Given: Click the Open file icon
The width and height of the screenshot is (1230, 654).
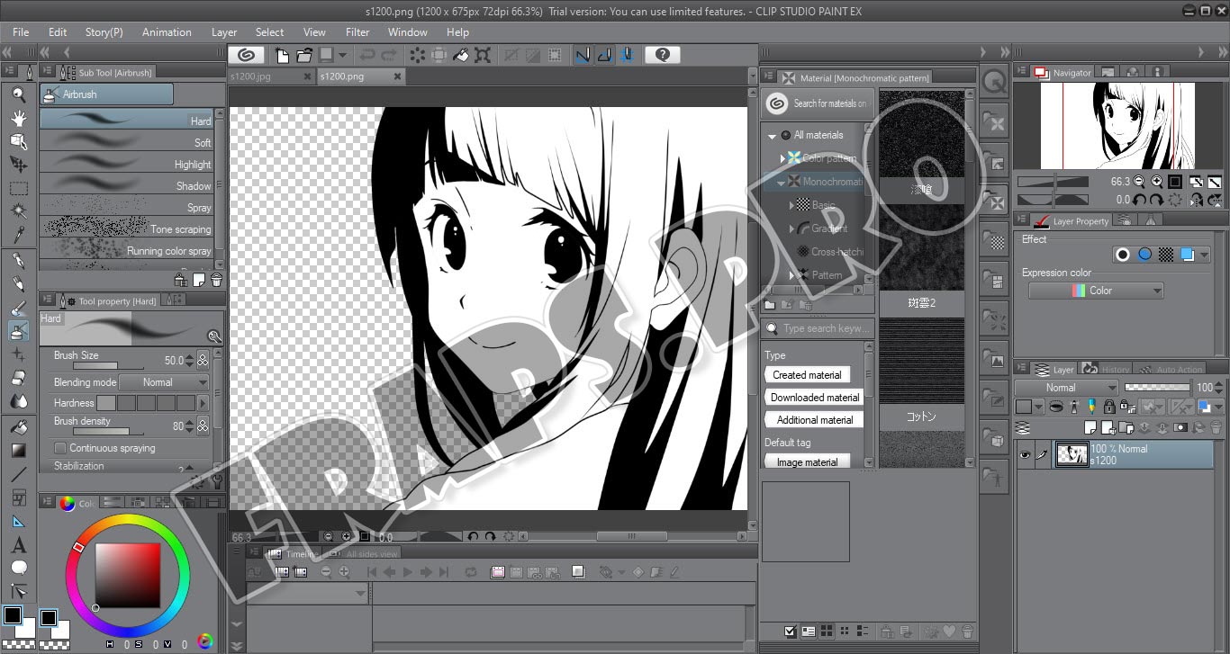Looking at the screenshot, I should pyautogui.click(x=304, y=55).
